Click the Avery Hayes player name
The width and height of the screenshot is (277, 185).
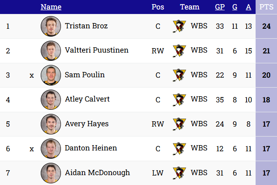[87, 124]
